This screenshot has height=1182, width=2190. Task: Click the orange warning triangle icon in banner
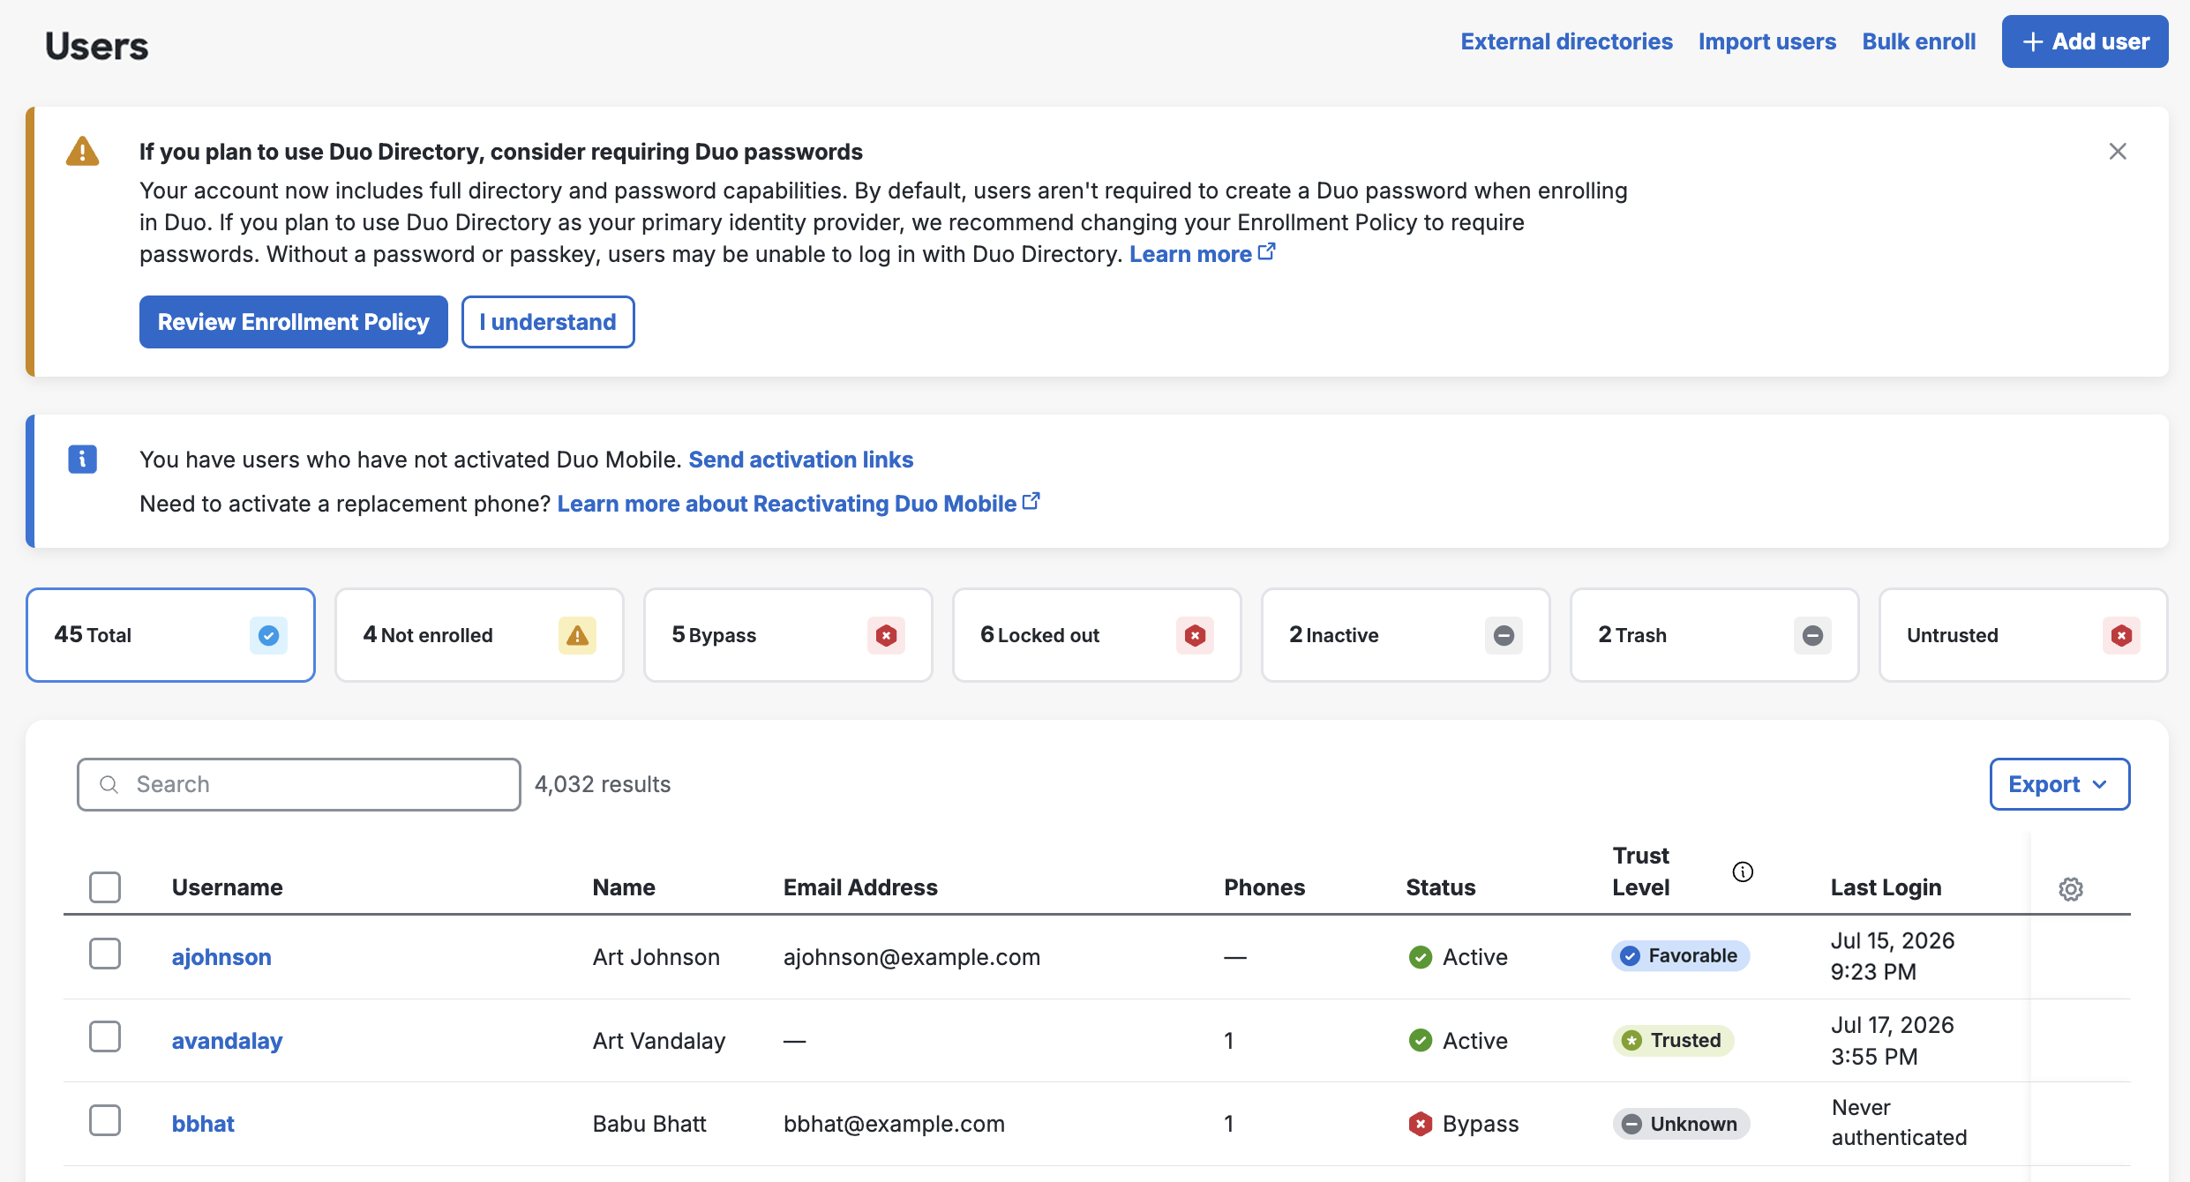point(83,151)
